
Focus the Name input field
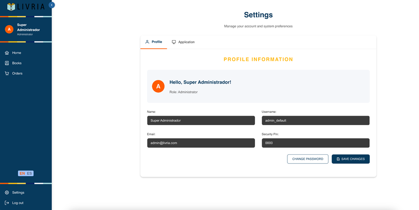[x=201, y=120]
